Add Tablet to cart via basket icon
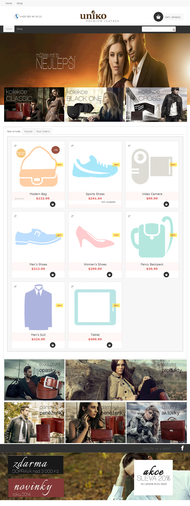The image size is (190, 506). pyautogui.click(x=110, y=345)
